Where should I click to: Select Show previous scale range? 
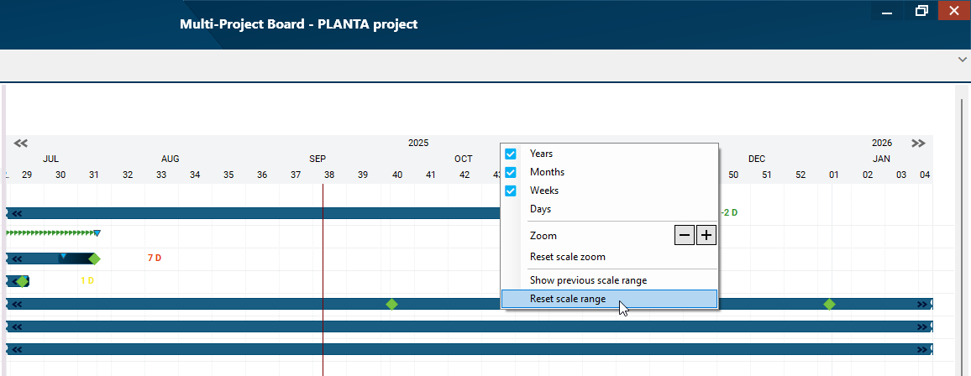588,280
